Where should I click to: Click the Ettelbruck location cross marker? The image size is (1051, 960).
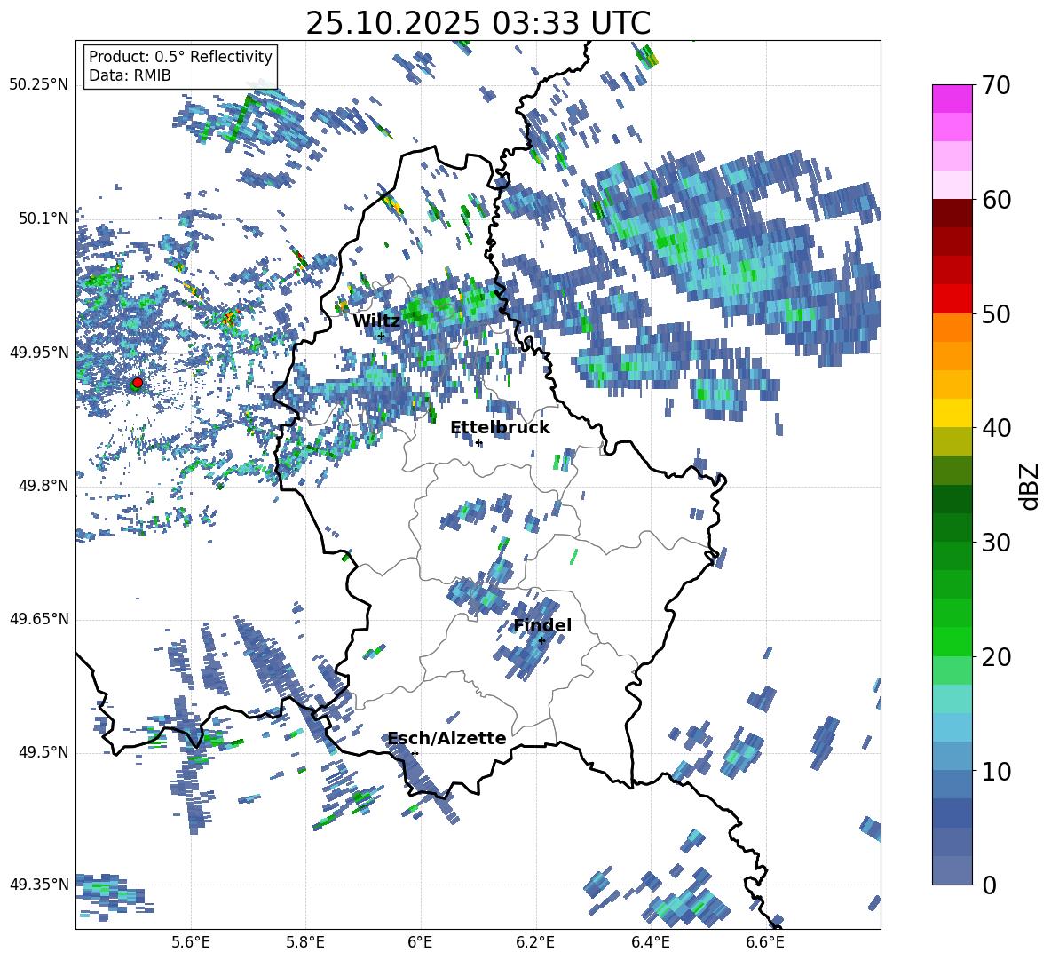pyautogui.click(x=478, y=442)
